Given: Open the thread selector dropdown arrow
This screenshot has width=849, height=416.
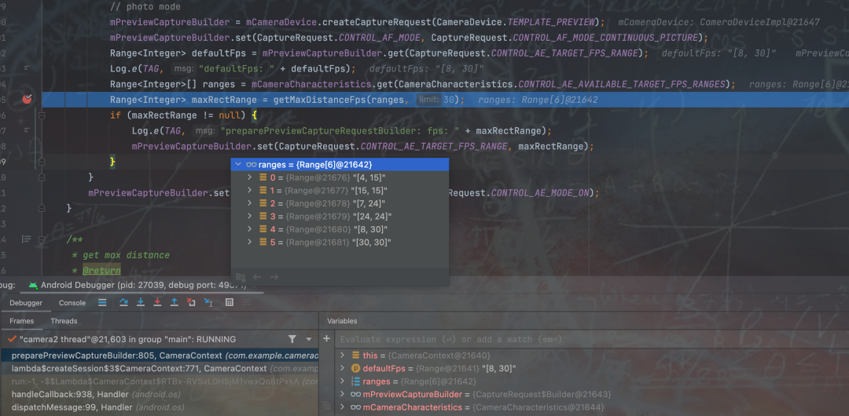Looking at the screenshot, I should [x=309, y=339].
